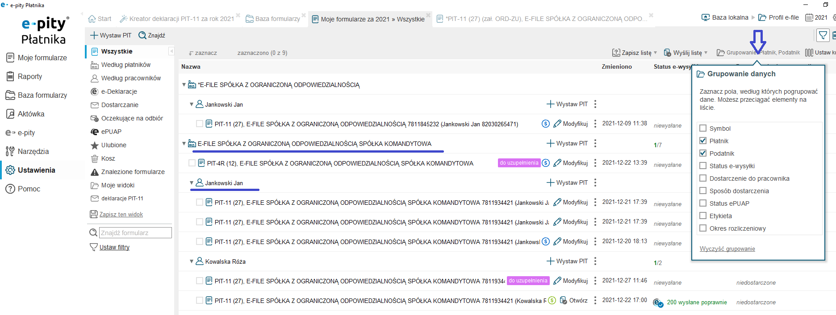The width and height of the screenshot is (836, 315).
Task: Collapse E-FILE SPÓŁKA KOMANDYTOWA payer group
Action: coord(184,144)
